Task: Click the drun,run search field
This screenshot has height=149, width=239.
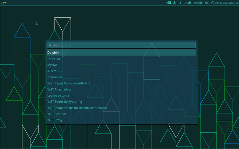Action: pyautogui.click(x=123, y=45)
